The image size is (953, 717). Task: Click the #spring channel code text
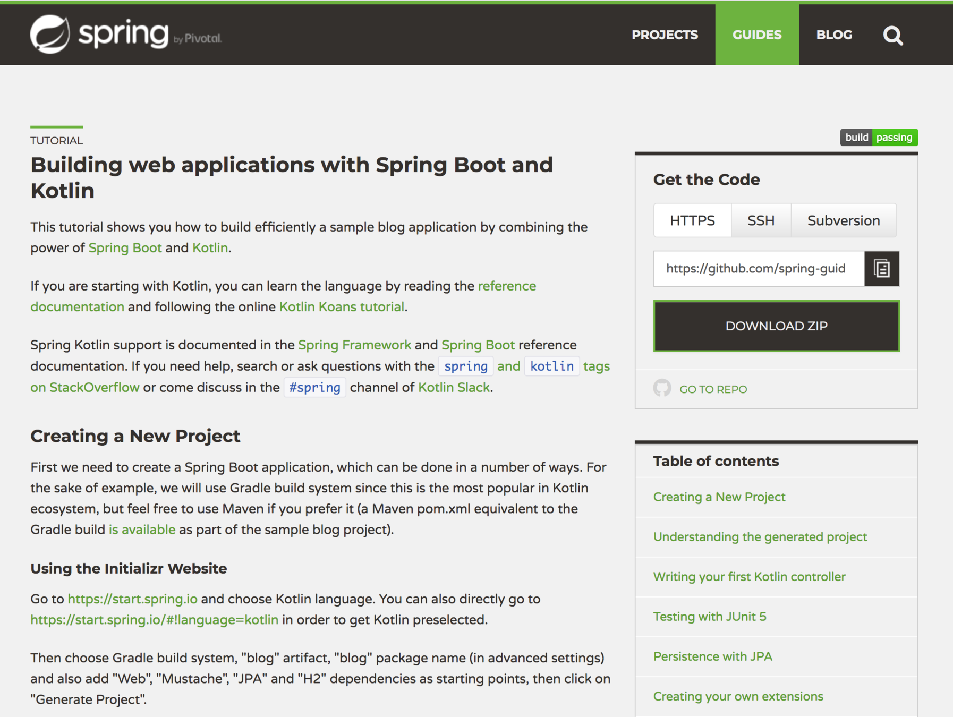click(x=315, y=388)
